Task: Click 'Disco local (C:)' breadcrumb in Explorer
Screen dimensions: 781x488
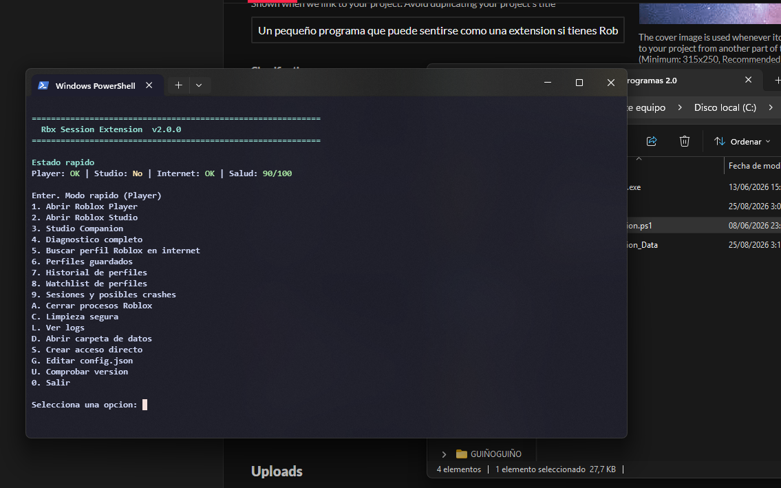Action: [x=725, y=107]
